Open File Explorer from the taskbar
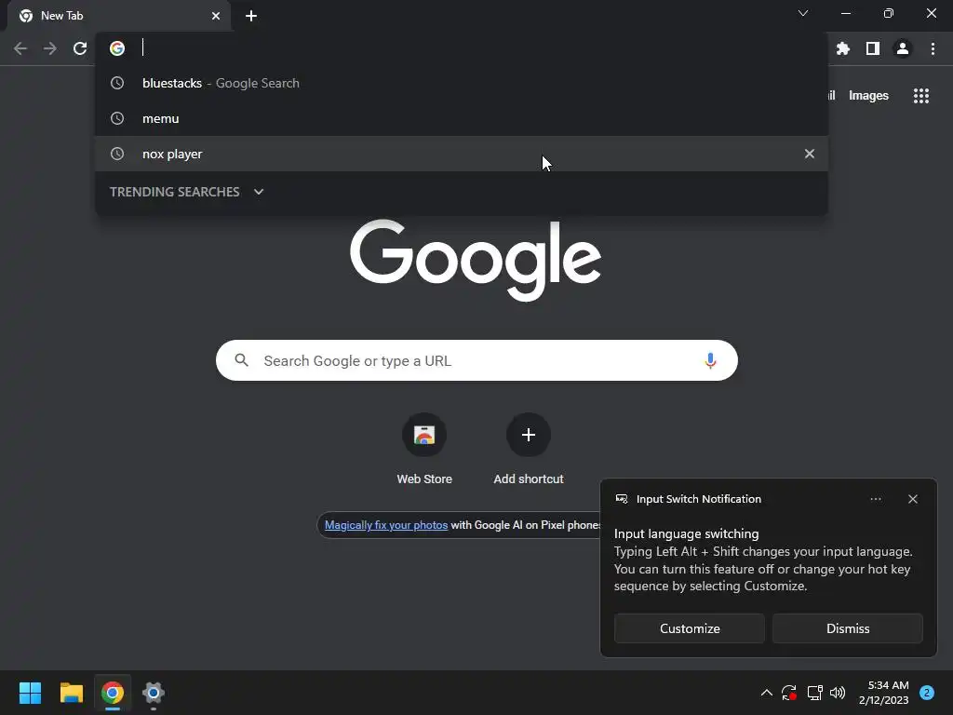The width and height of the screenshot is (953, 715). tap(71, 693)
